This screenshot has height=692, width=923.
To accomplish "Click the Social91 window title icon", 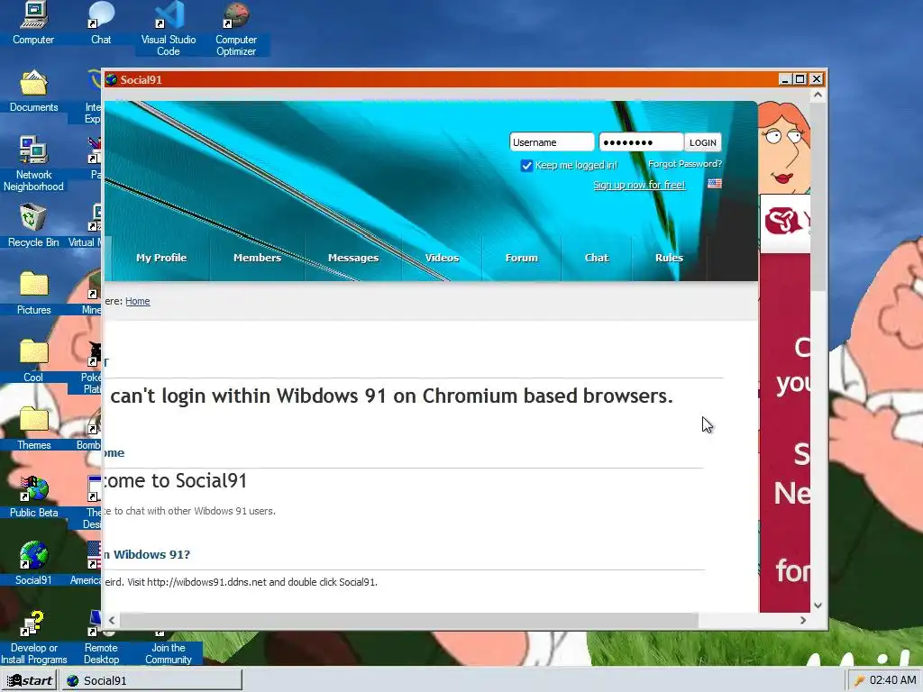I will tap(111, 79).
